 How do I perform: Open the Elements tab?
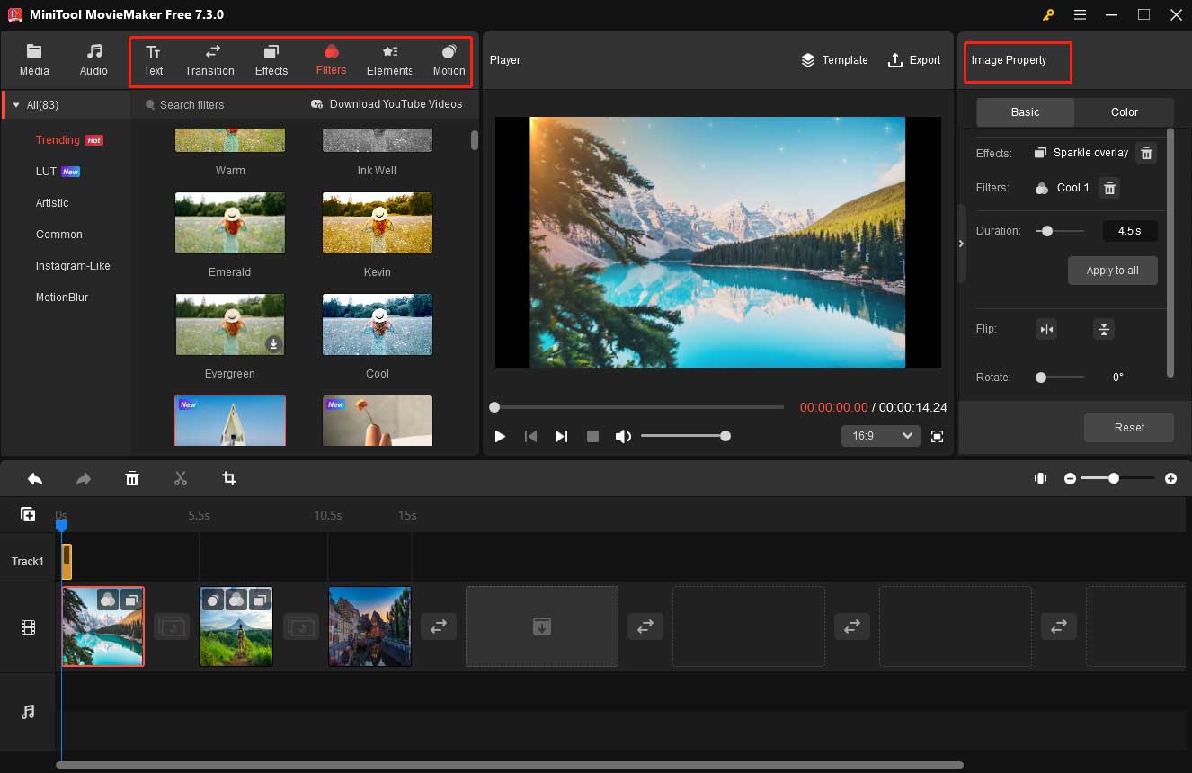(389, 59)
